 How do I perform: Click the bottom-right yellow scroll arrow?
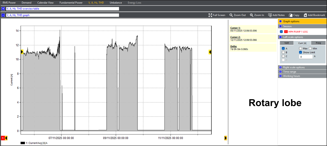pos(226,138)
